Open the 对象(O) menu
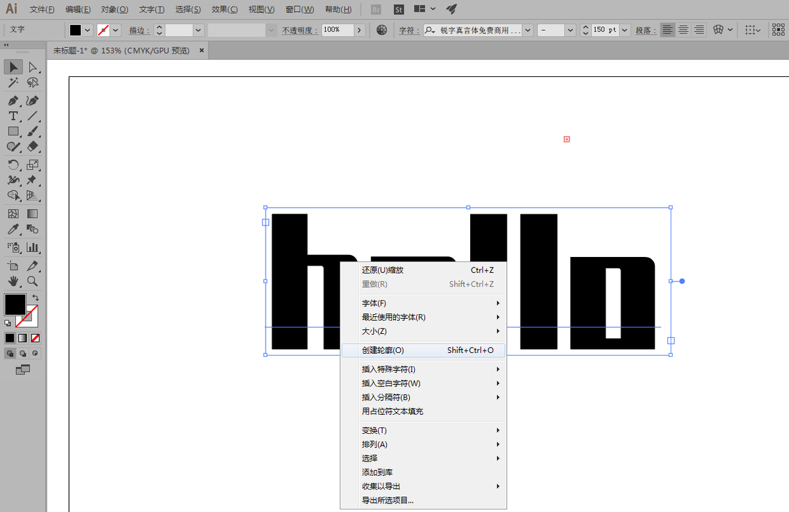Image resolution: width=789 pixels, height=512 pixels. [x=114, y=9]
